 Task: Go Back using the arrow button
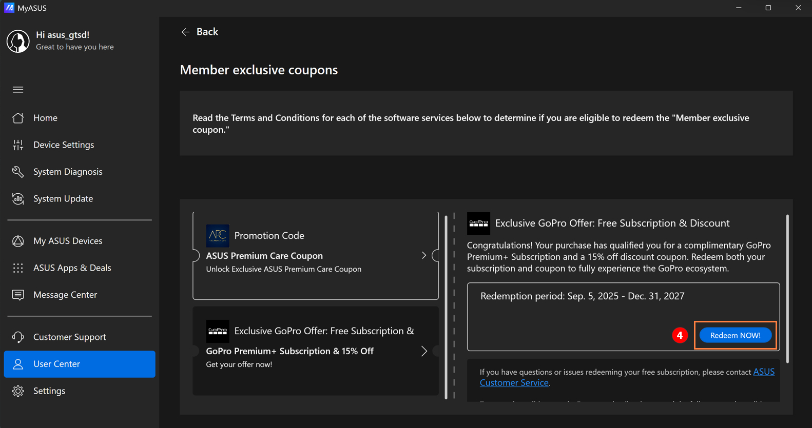pyautogui.click(x=186, y=32)
